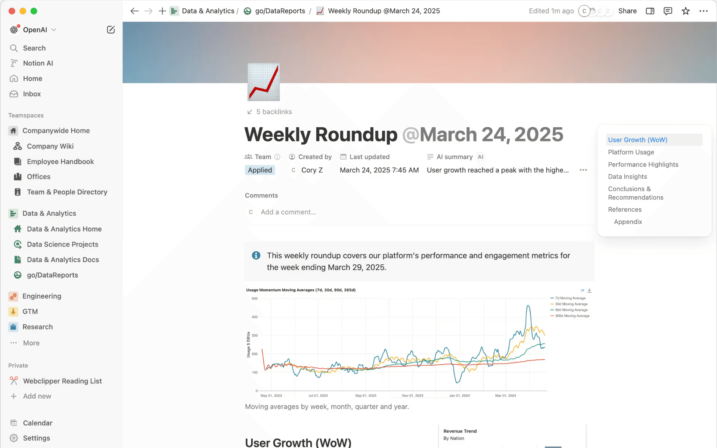Open Notion AI from the sidebar
The width and height of the screenshot is (717, 448).
click(x=38, y=63)
